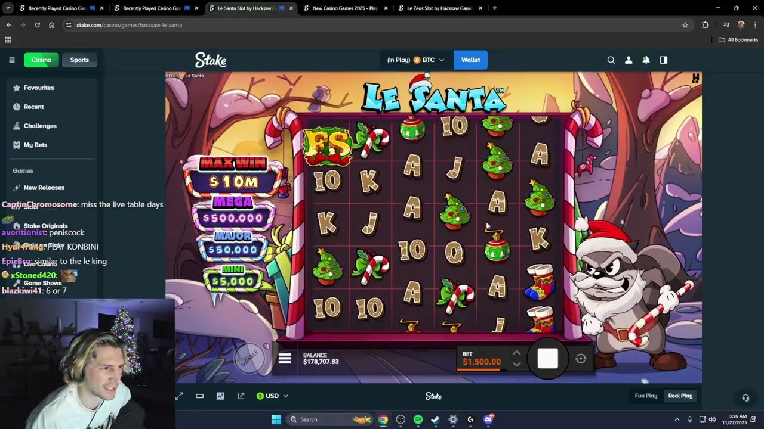Toggle the right side panel icon
Viewport: 764px width, 429px height.
[664, 60]
